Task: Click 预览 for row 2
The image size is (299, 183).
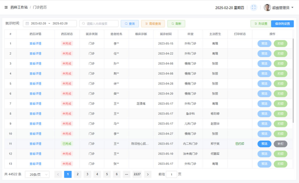Action: [264, 54]
